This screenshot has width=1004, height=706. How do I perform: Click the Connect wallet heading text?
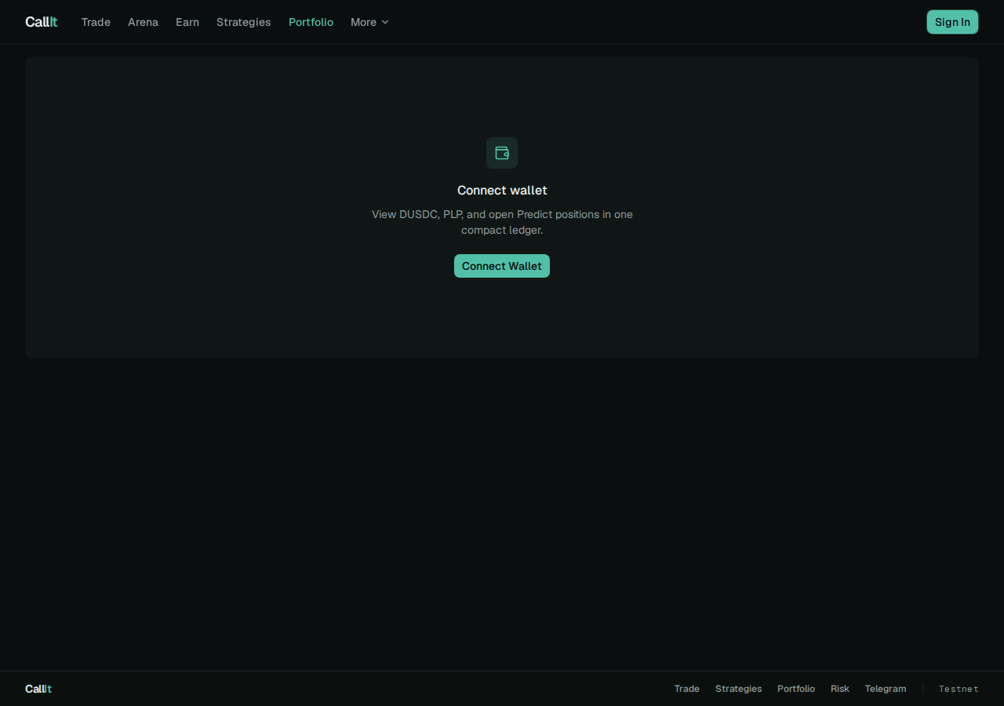[x=502, y=191]
